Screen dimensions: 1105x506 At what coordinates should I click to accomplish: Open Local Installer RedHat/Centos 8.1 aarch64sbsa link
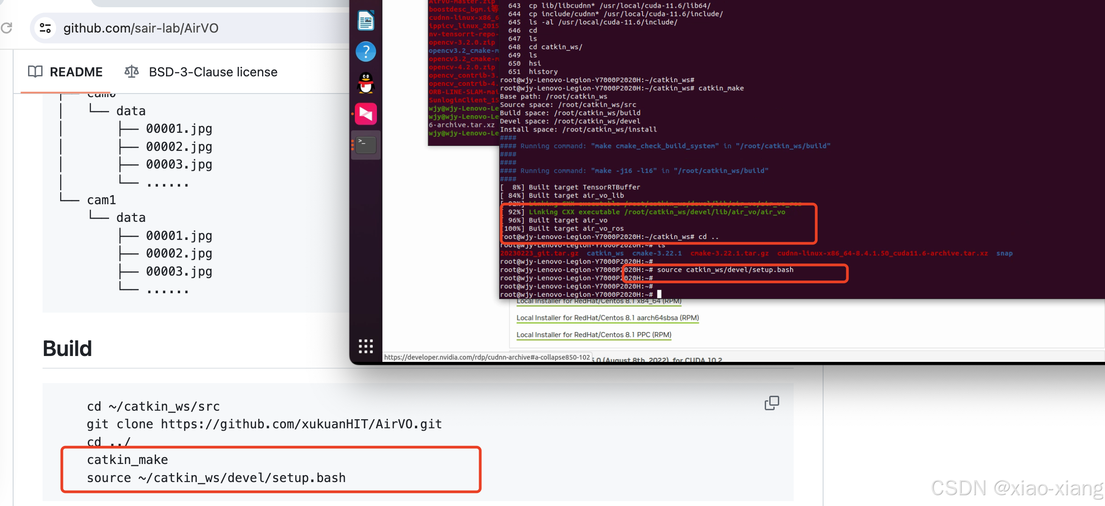coord(608,318)
